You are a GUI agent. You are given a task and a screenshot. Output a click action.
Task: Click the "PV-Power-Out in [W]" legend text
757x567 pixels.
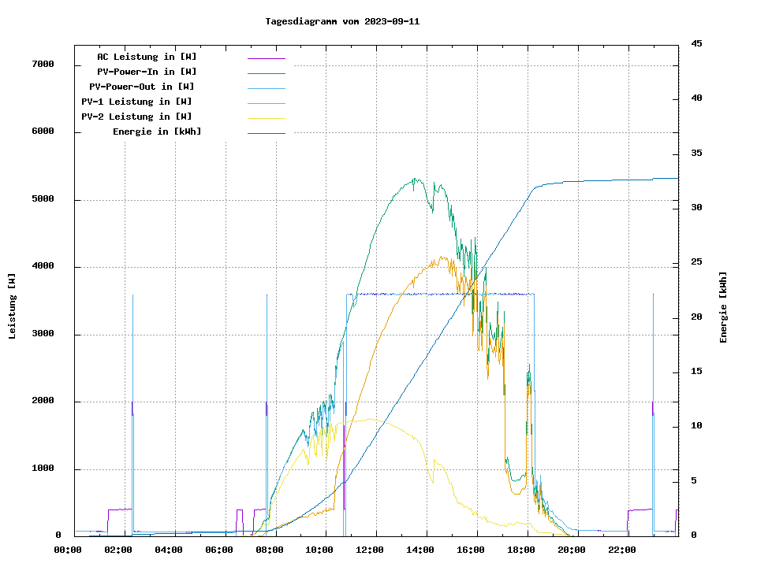142,87
